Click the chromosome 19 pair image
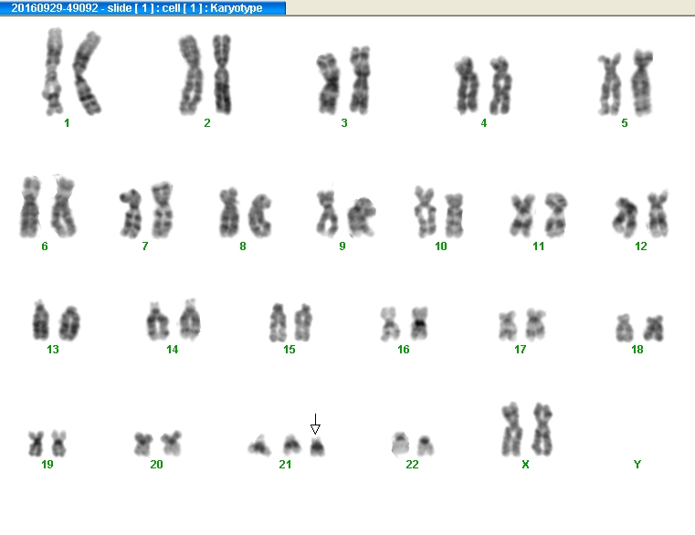The height and width of the screenshot is (535, 695). [47, 444]
